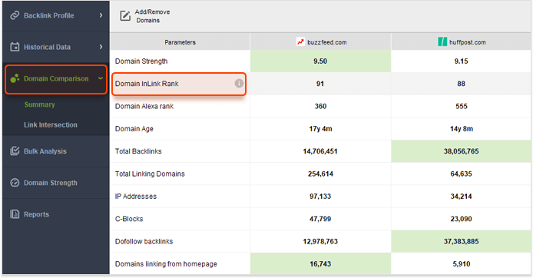Collapse the Domain Comparison chevron

click(x=101, y=78)
